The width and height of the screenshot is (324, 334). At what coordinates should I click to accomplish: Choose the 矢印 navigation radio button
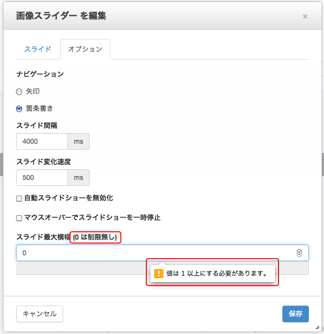[x=19, y=92]
